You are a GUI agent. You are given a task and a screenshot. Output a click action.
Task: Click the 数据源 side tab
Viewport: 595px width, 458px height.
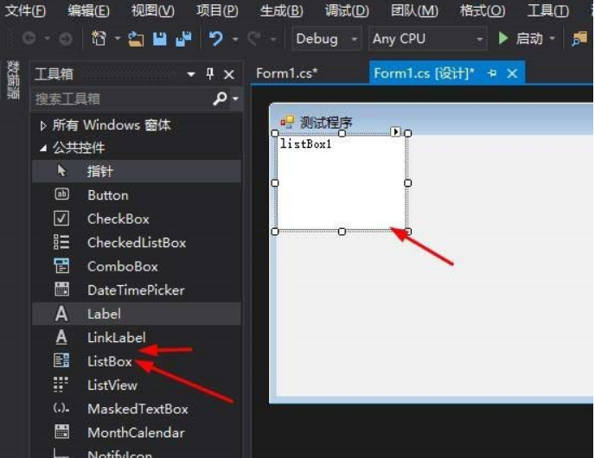pyautogui.click(x=13, y=80)
